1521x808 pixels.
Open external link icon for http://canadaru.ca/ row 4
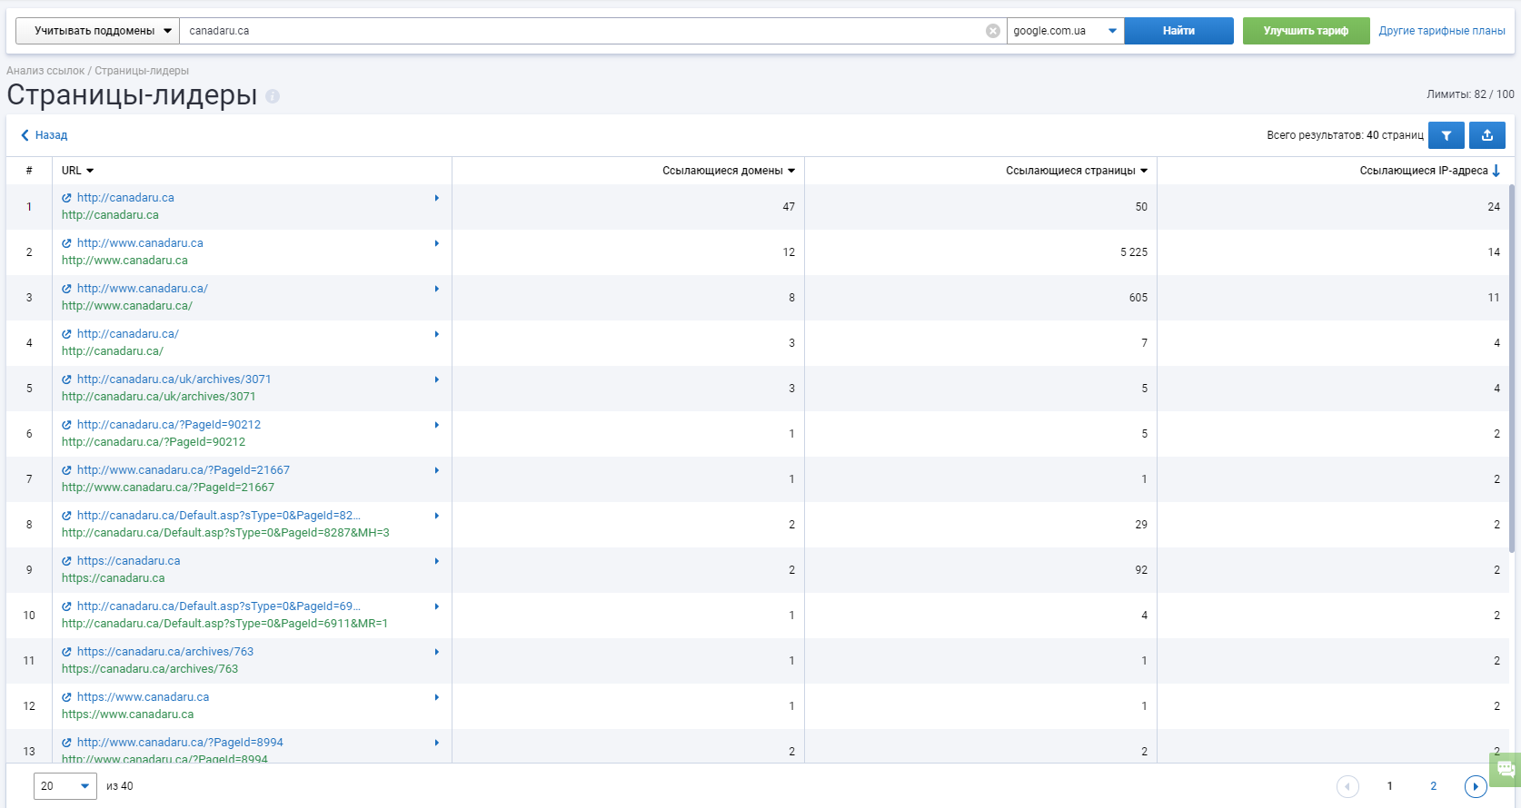[x=66, y=334]
